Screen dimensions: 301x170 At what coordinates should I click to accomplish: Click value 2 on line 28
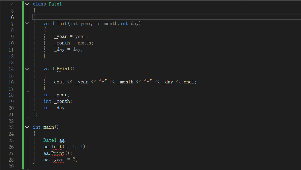click(x=74, y=160)
